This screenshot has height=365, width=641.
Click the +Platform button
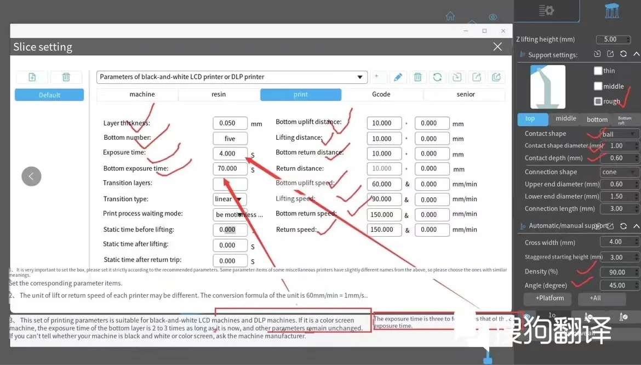547,298
